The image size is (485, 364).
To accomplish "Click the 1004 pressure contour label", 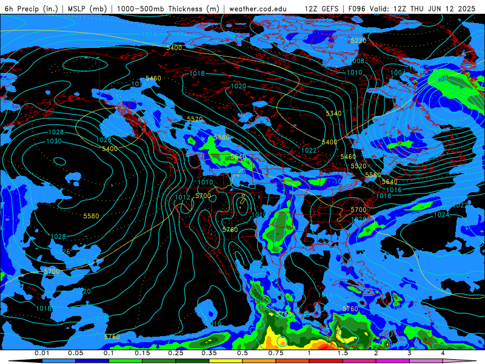I will point(398,72).
